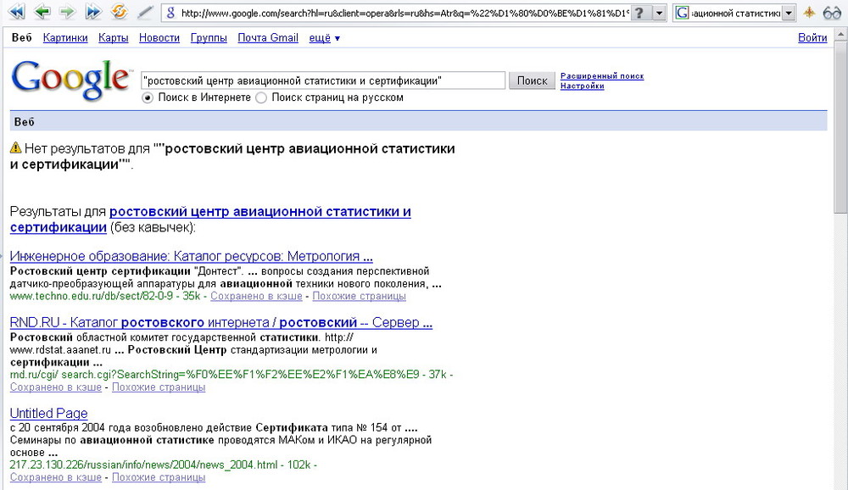Click the blue fast-forward double-arrow icon

click(93, 12)
